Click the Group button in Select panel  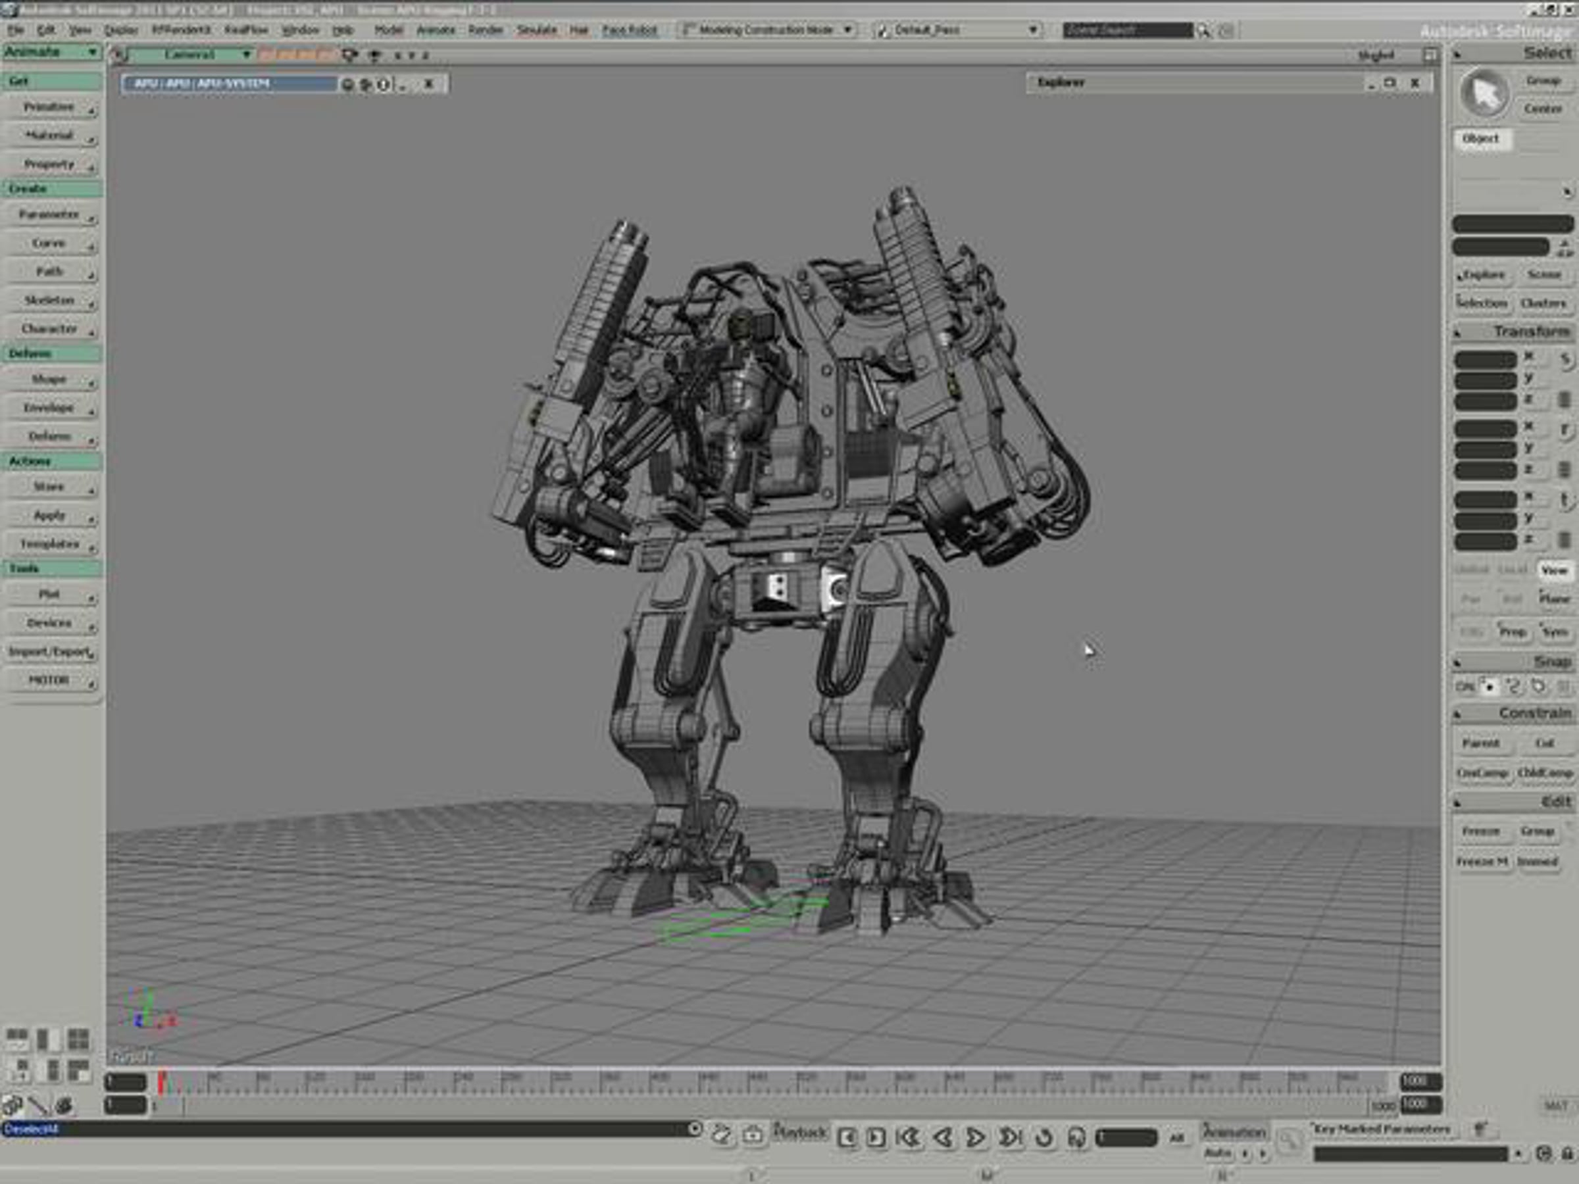[x=1543, y=81]
